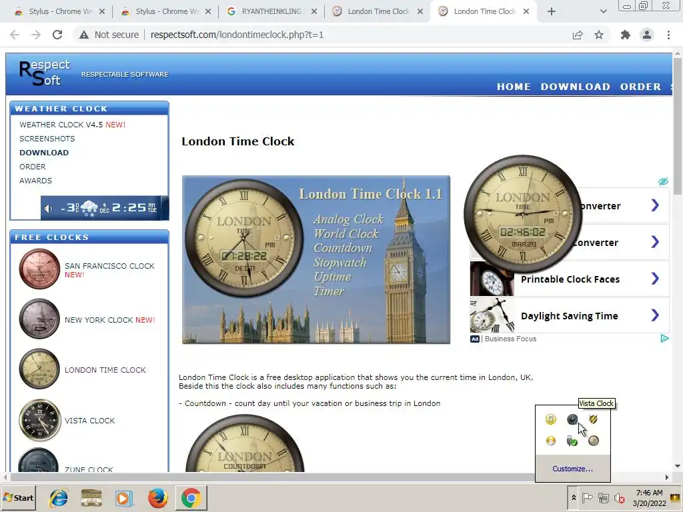
Task: Open the network connection tray icon
Action: [x=603, y=497]
